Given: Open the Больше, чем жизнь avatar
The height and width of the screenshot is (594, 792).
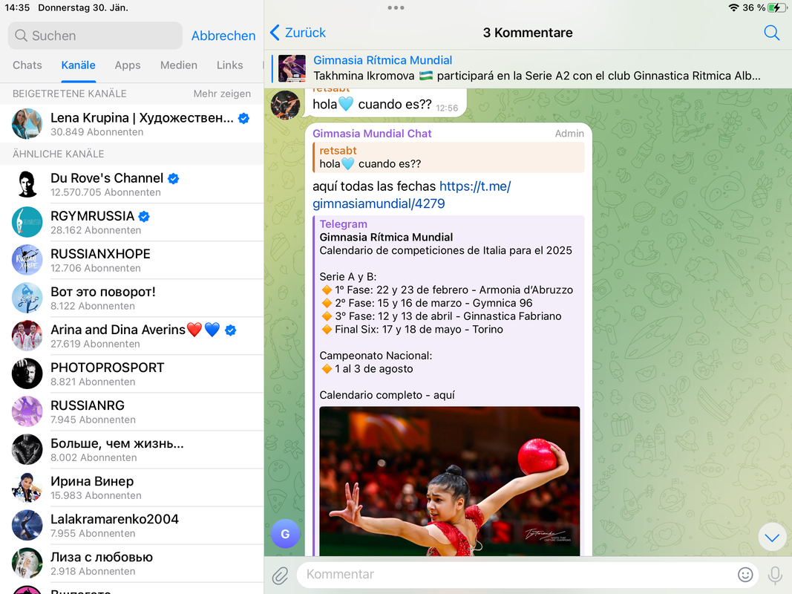Looking at the screenshot, I should pos(27,449).
